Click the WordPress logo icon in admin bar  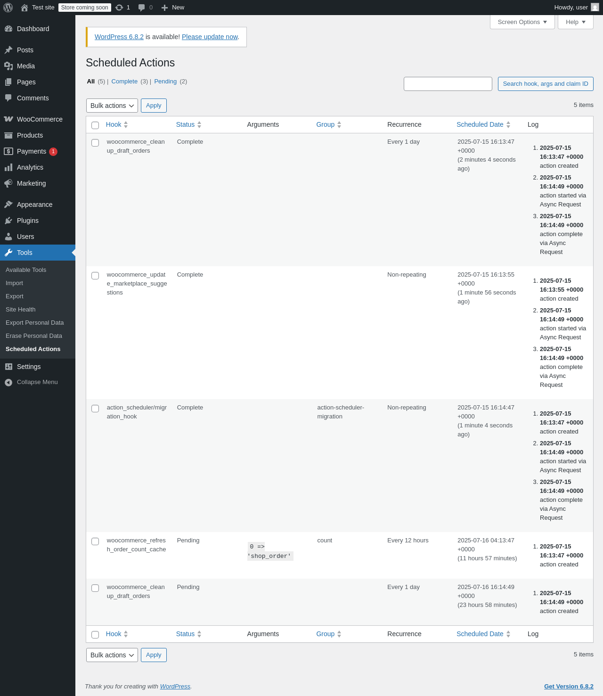tap(8, 8)
